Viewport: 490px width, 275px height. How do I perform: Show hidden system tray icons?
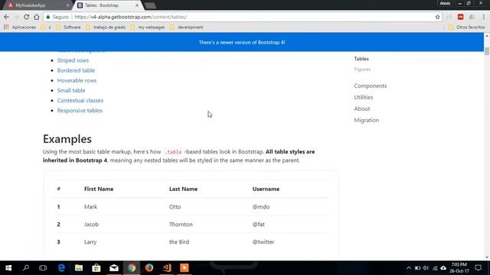click(x=409, y=268)
